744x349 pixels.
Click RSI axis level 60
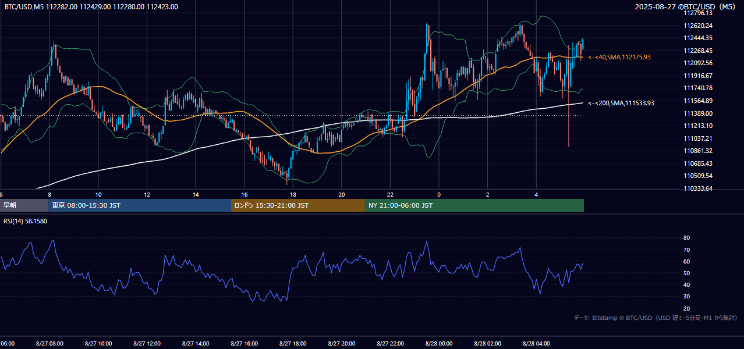[686, 261]
